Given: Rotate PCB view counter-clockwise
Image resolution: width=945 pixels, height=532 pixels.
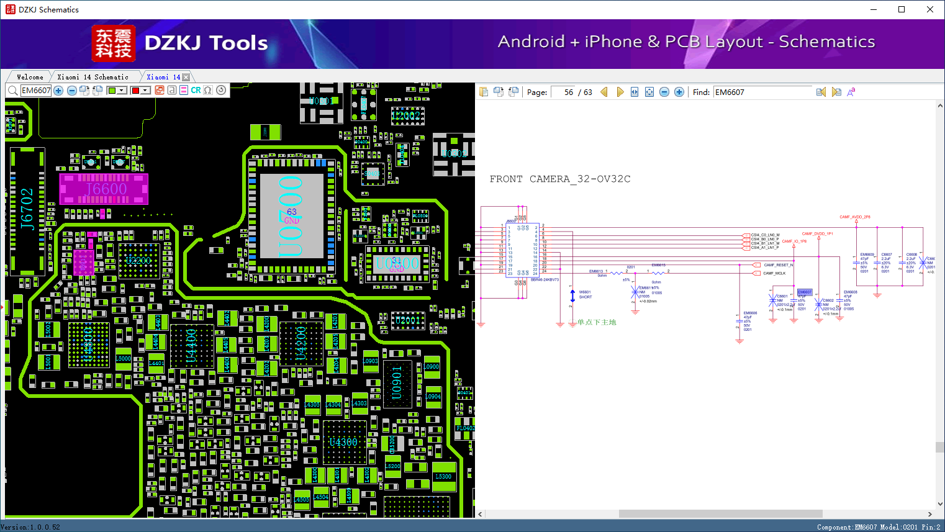Looking at the screenshot, I should pos(97,91).
